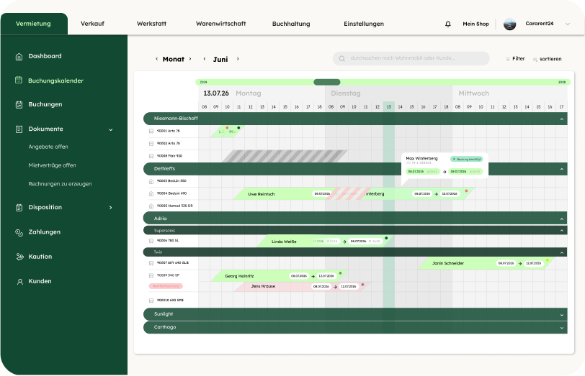Click the Kaution sidebar icon
The image size is (585, 376).
[19, 257]
